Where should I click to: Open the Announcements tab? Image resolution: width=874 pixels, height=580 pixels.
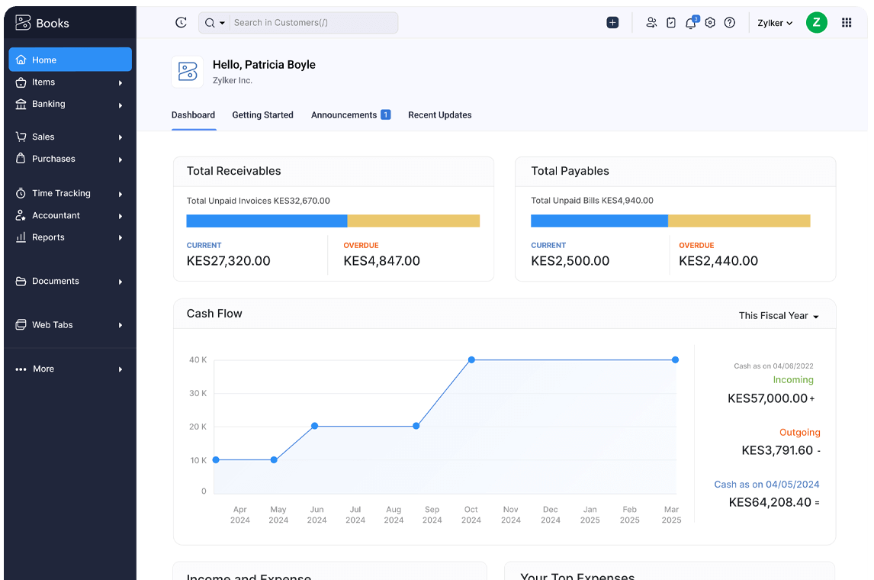343,114
